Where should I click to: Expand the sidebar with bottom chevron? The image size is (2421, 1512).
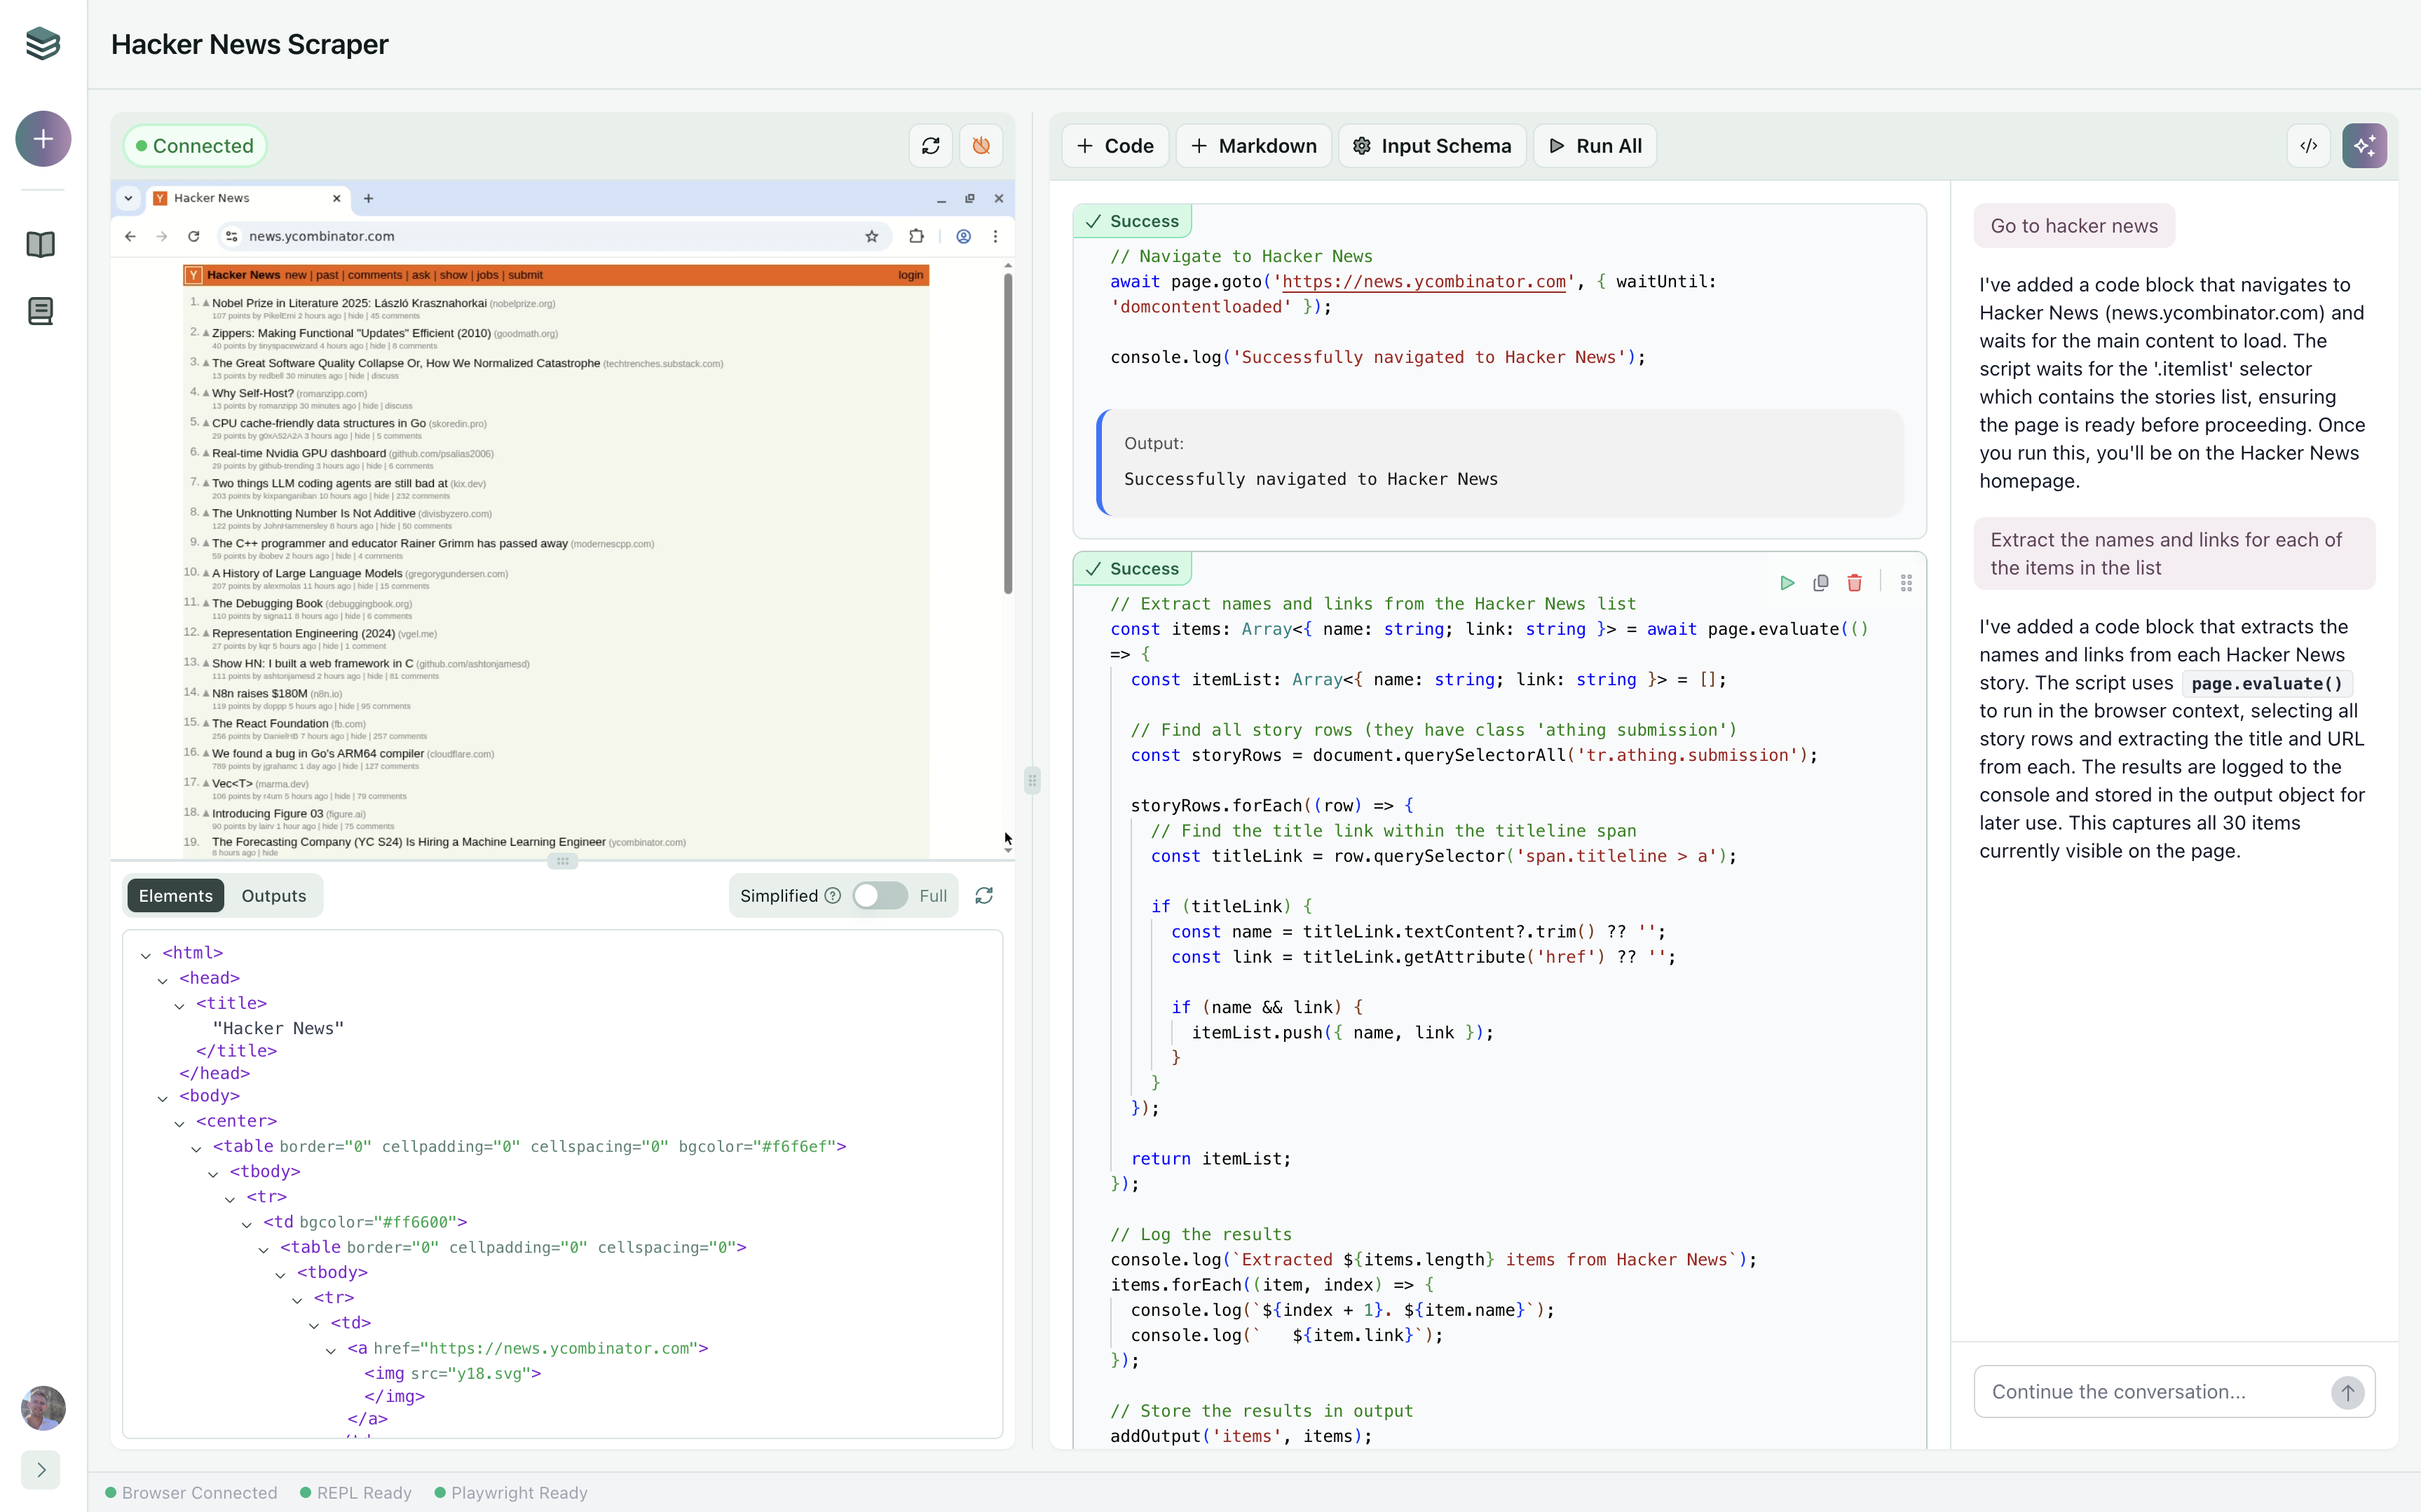click(x=41, y=1469)
